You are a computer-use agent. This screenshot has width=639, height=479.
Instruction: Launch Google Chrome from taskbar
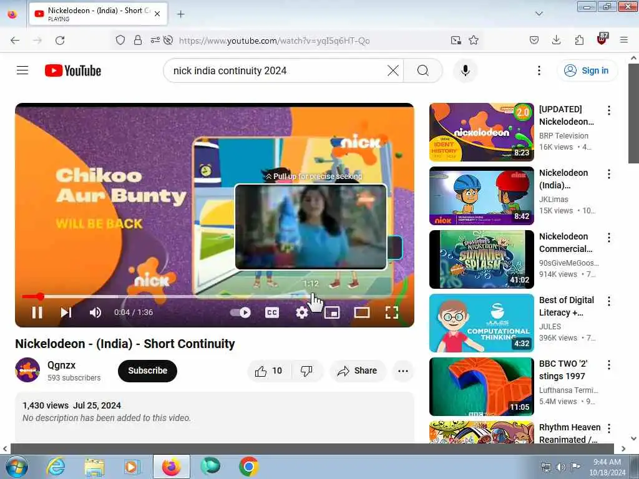tap(248, 467)
